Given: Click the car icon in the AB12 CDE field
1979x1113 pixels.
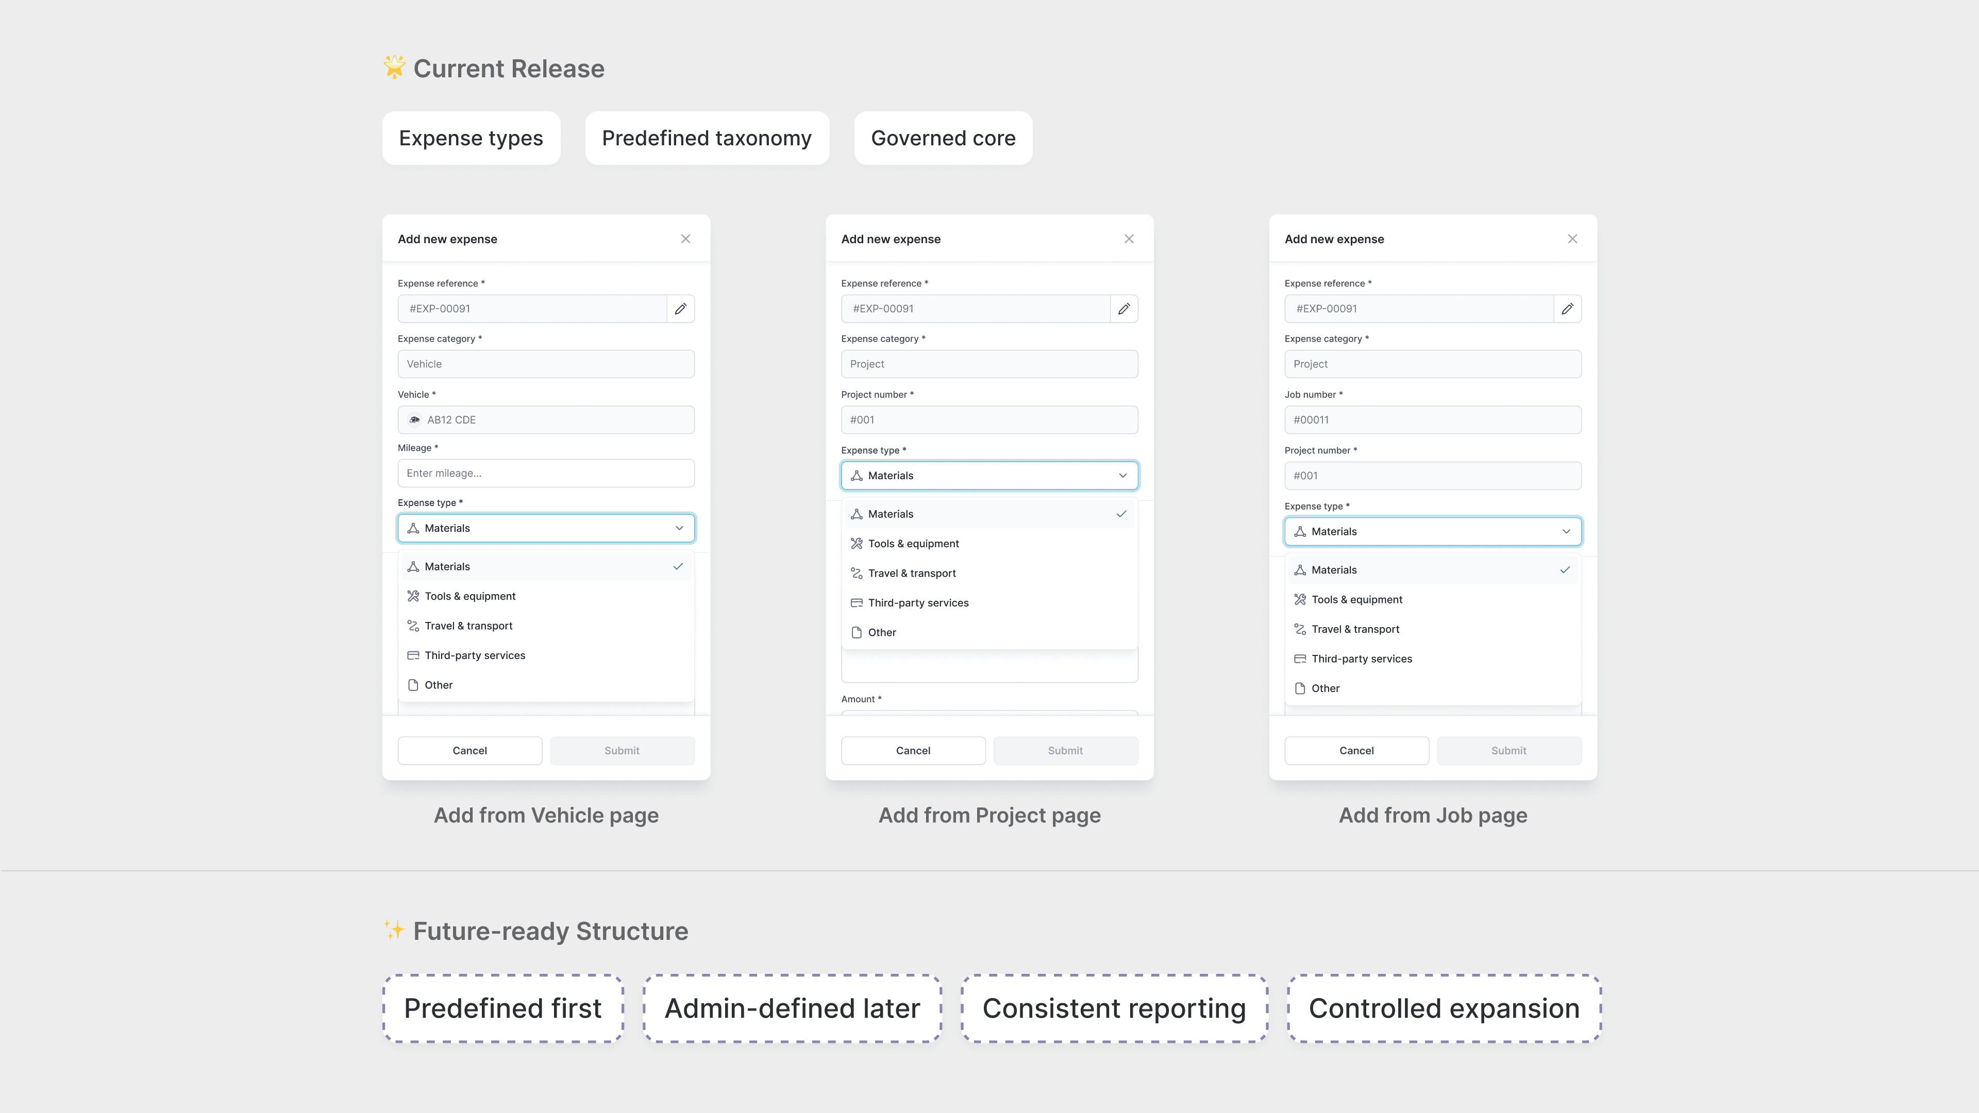Looking at the screenshot, I should point(415,420).
